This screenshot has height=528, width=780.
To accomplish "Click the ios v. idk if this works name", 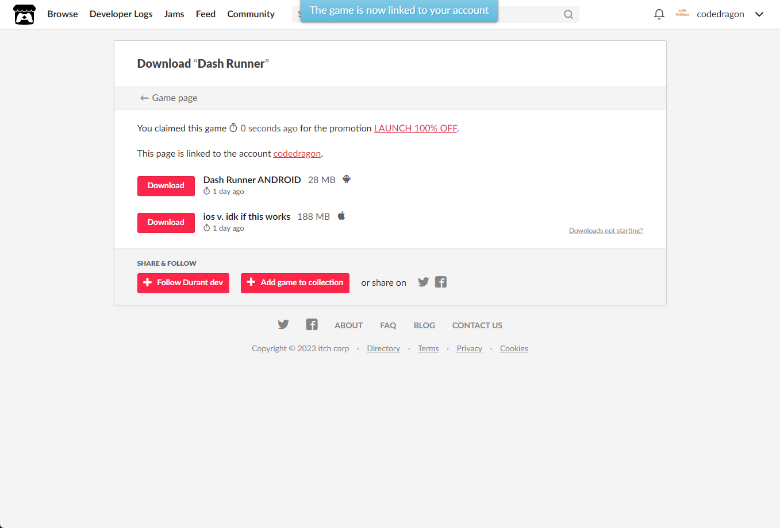I will click(x=247, y=216).
